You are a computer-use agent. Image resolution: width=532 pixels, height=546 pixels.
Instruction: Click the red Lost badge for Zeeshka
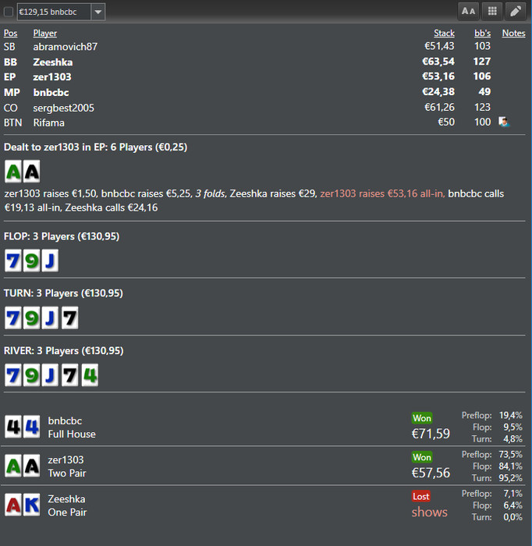[x=421, y=496]
